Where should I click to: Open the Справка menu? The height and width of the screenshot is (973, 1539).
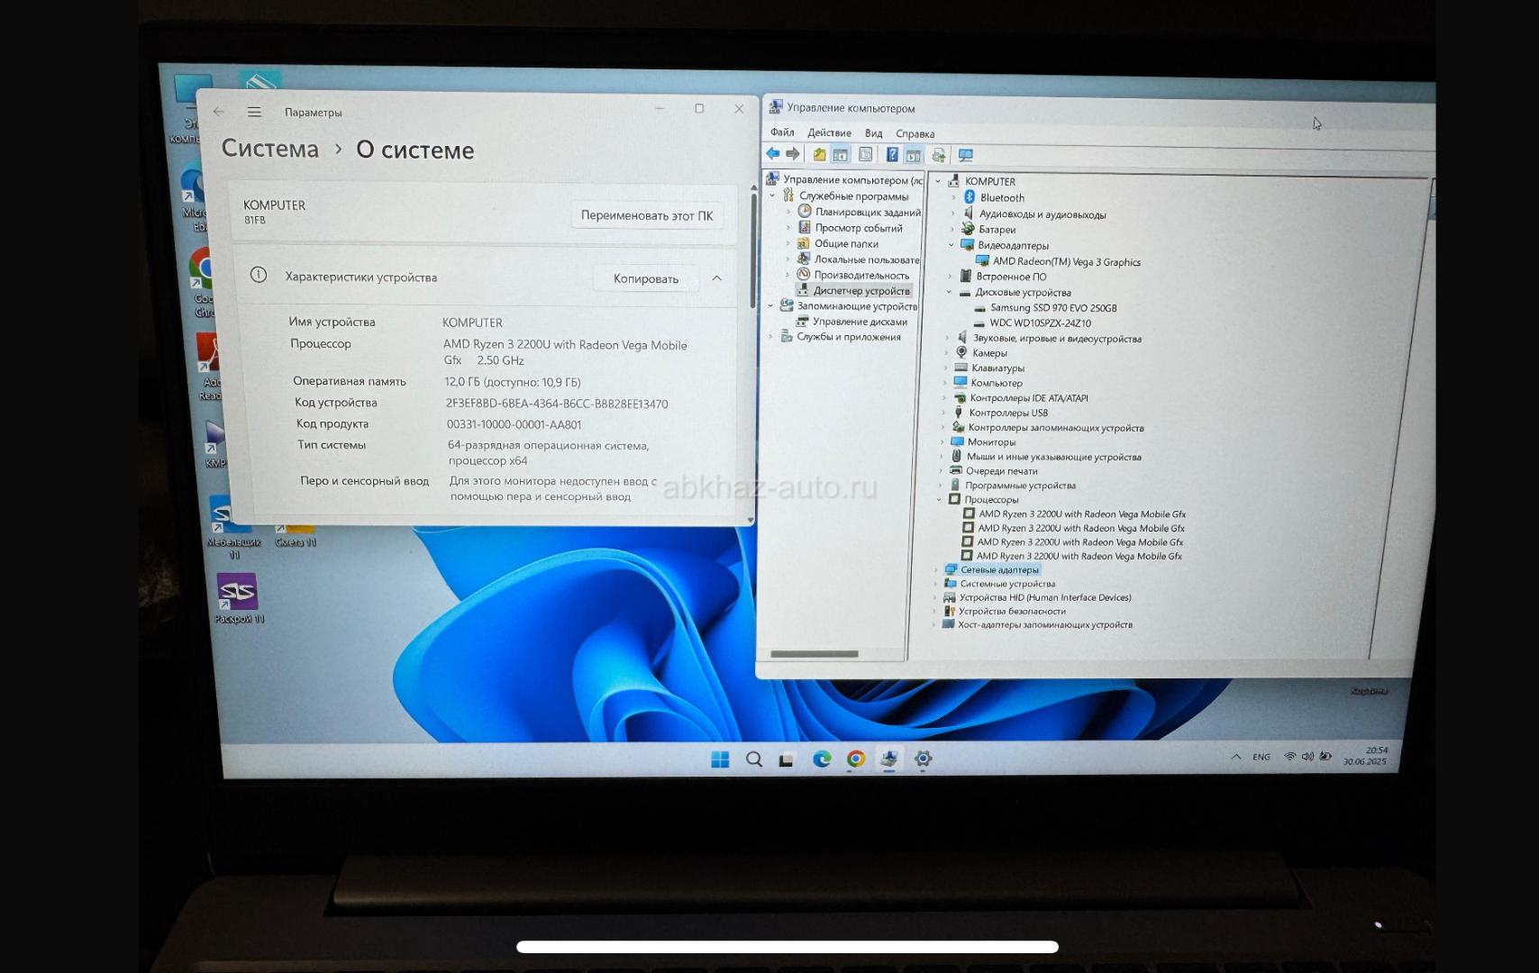tap(915, 134)
